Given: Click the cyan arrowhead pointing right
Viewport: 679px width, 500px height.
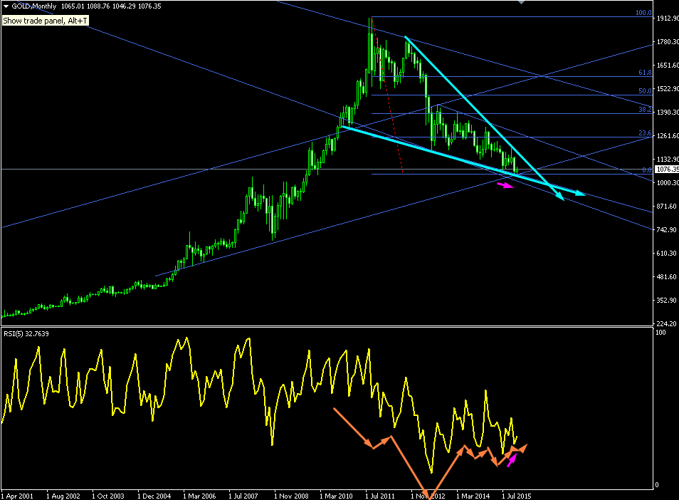Looking at the screenshot, I should [580, 193].
